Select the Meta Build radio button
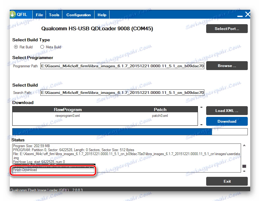260x201 pixels. (x=42, y=47)
